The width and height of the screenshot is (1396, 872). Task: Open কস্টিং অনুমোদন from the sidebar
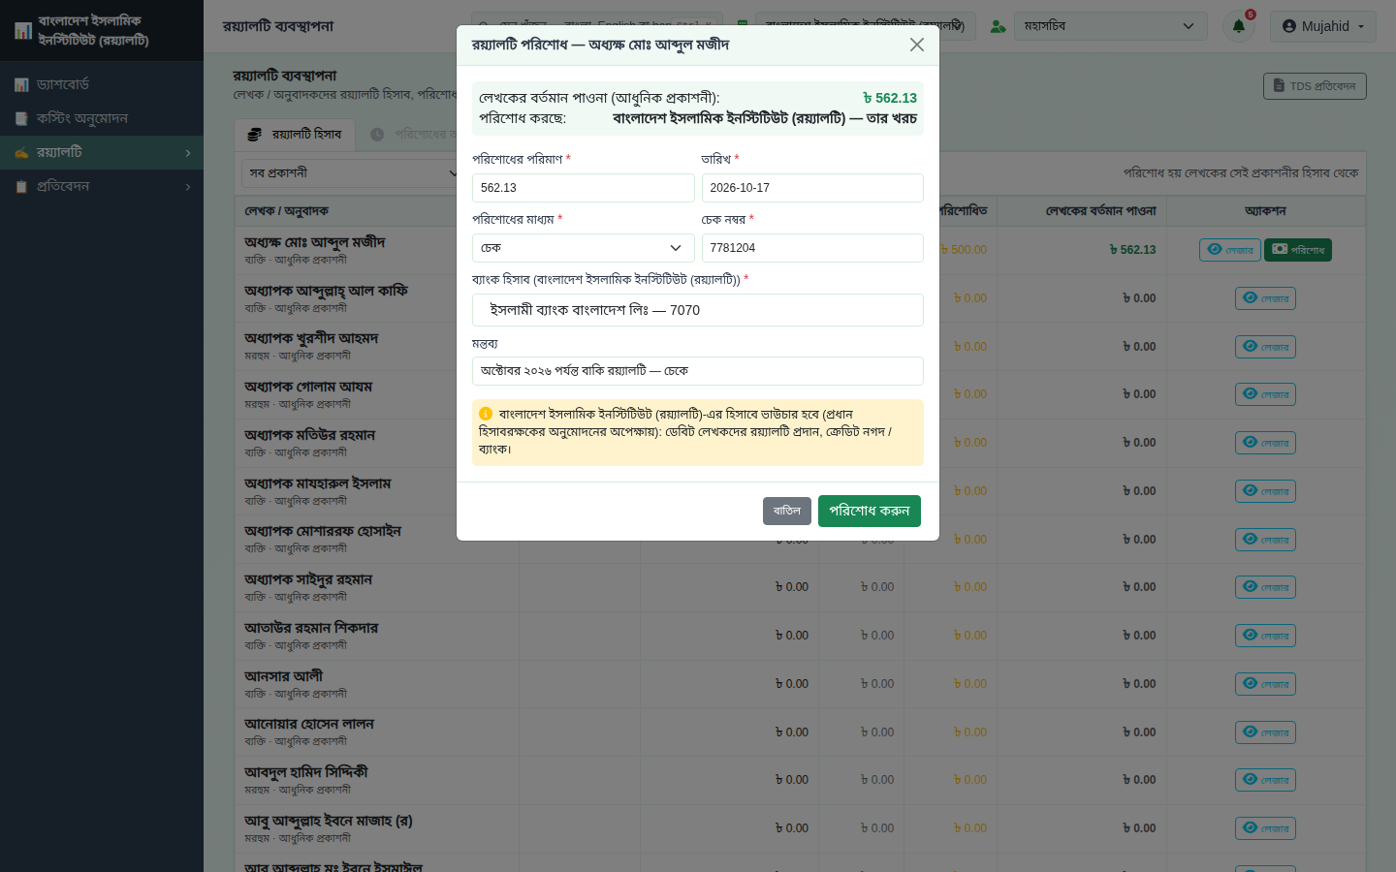(102, 118)
